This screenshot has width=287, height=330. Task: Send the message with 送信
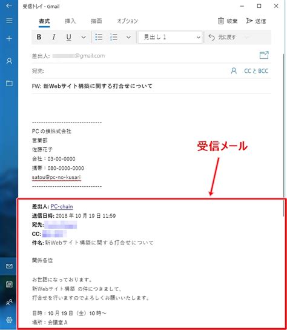[256, 21]
